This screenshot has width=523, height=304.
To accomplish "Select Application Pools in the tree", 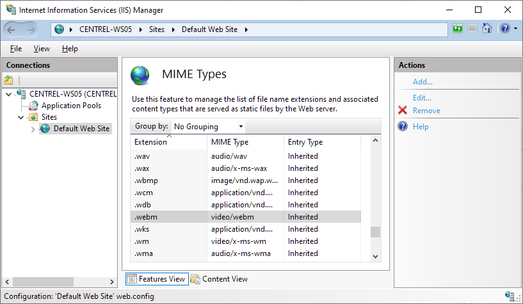I will pyautogui.click(x=71, y=106).
